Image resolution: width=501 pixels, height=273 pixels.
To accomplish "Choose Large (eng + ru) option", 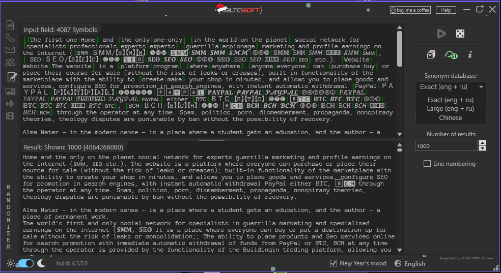I will [450, 109].
